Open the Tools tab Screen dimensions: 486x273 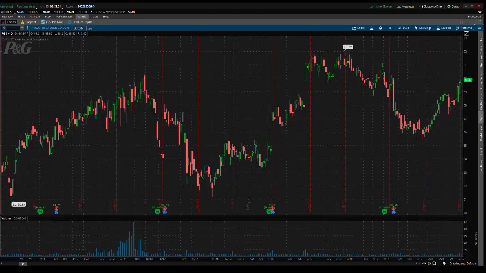point(95,17)
